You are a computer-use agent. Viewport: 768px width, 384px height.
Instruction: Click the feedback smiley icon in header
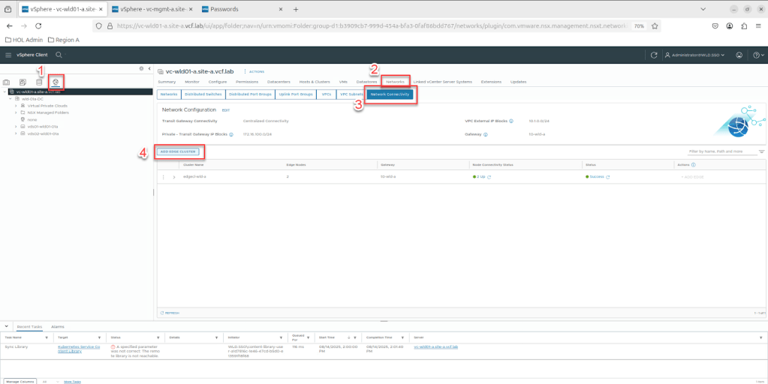[x=739, y=55]
